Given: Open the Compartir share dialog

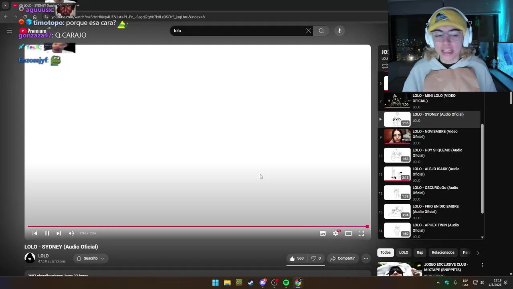Looking at the screenshot, I should tap(342, 258).
